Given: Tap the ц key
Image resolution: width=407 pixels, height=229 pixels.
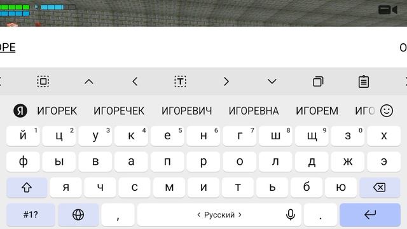Looking at the screenshot, I should pos(59,135).
